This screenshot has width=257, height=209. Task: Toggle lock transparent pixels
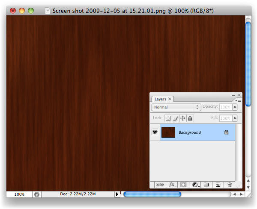tap(168, 118)
